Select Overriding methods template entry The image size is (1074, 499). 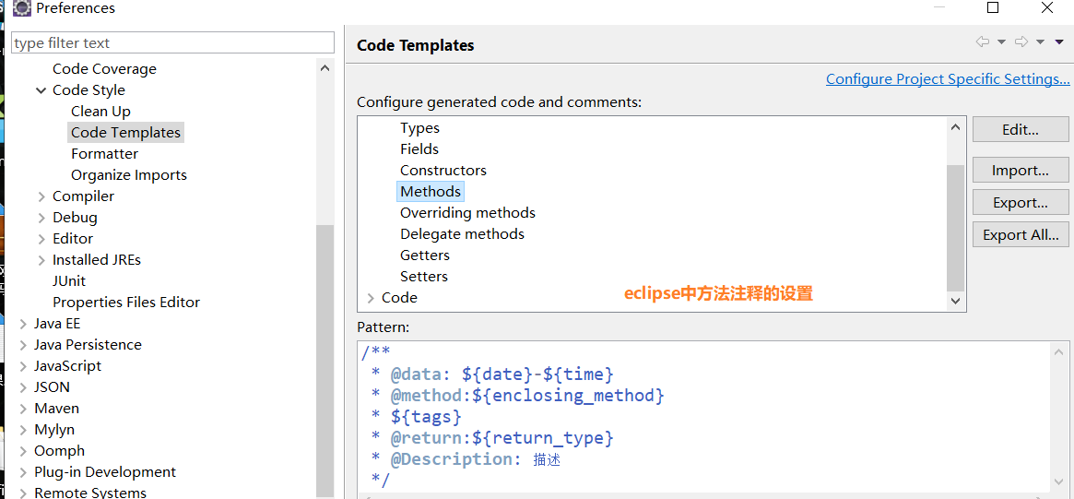[467, 213]
